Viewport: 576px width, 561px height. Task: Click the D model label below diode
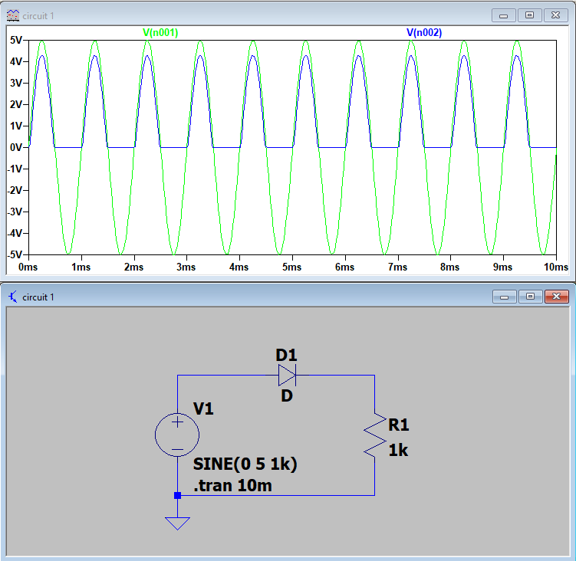tap(286, 396)
